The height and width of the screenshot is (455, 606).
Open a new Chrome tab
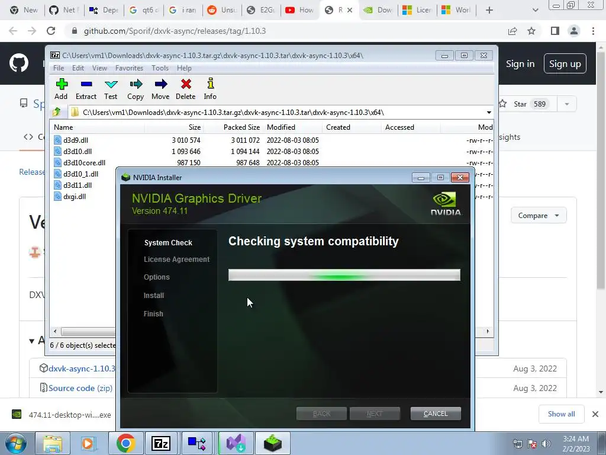[x=489, y=10]
